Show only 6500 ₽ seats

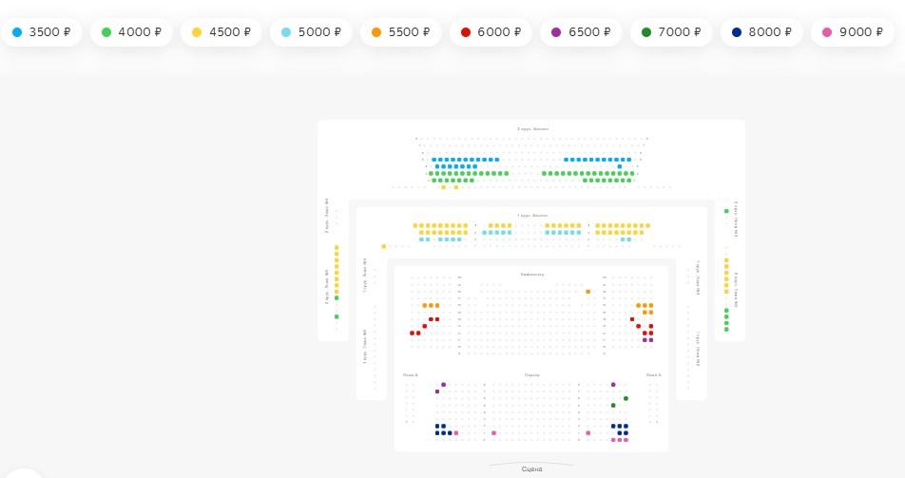click(581, 32)
